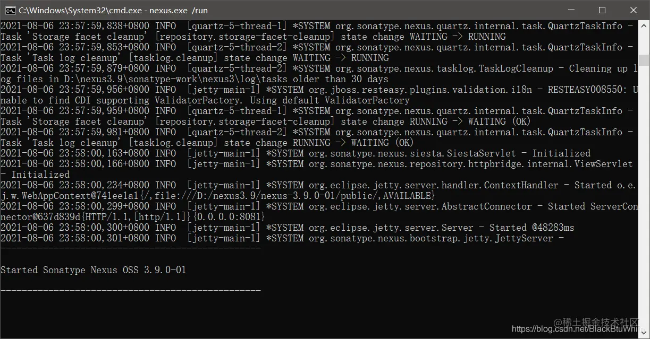The height and width of the screenshot is (339, 650).
Task: Click the scrollbar down arrow
Action: coord(644,334)
